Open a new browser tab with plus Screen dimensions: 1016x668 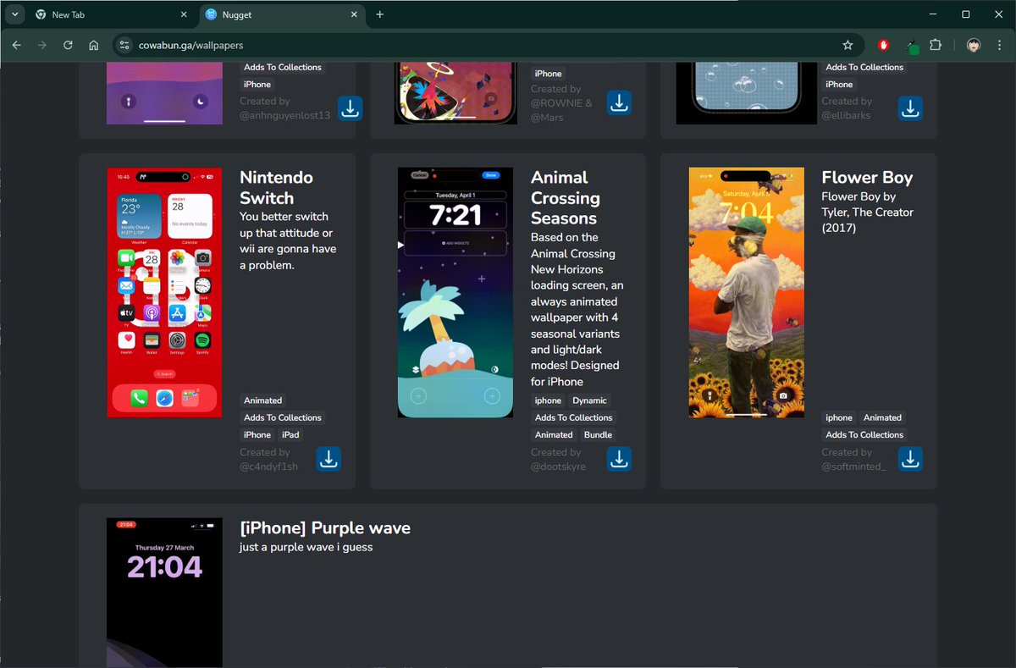[x=380, y=14]
